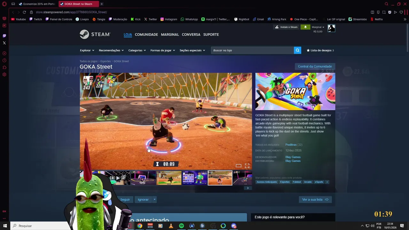Open the COMUNIDADE menu

146,34
